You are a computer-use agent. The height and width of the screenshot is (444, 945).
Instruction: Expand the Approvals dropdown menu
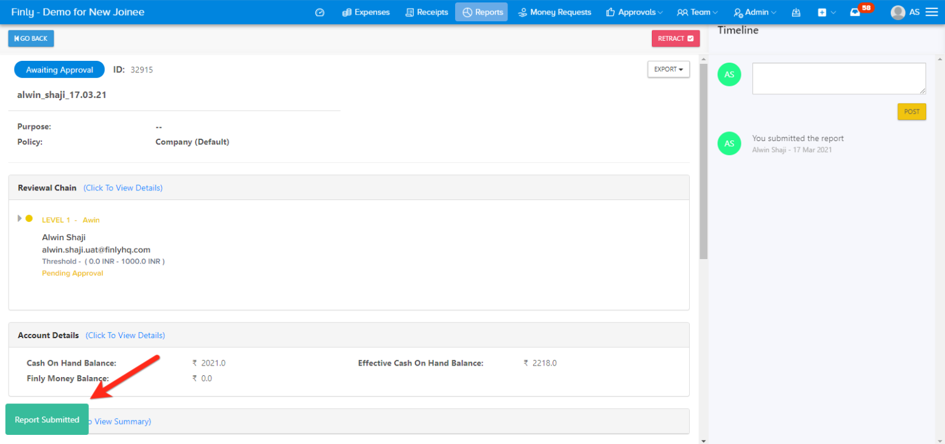pyautogui.click(x=634, y=12)
